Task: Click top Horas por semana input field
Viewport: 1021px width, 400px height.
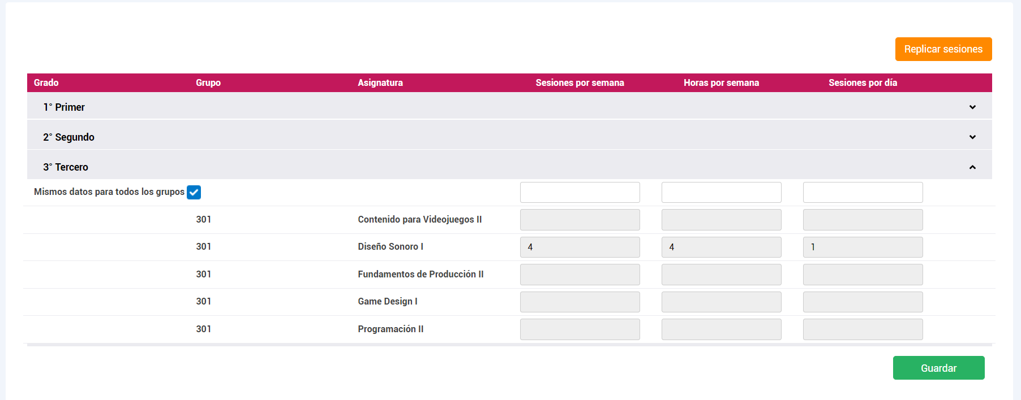Action: 721,193
